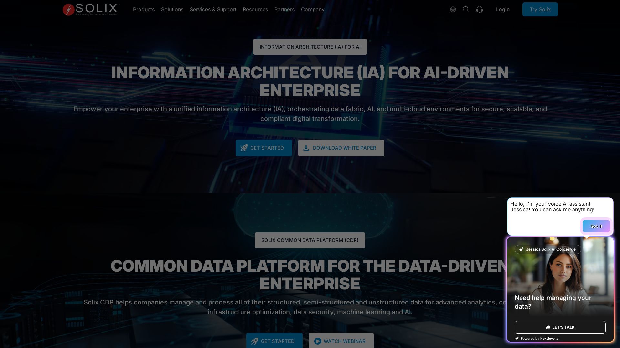Click the Solix Common Data Platform (CDP) badge
This screenshot has width=620, height=348.
pyautogui.click(x=310, y=240)
